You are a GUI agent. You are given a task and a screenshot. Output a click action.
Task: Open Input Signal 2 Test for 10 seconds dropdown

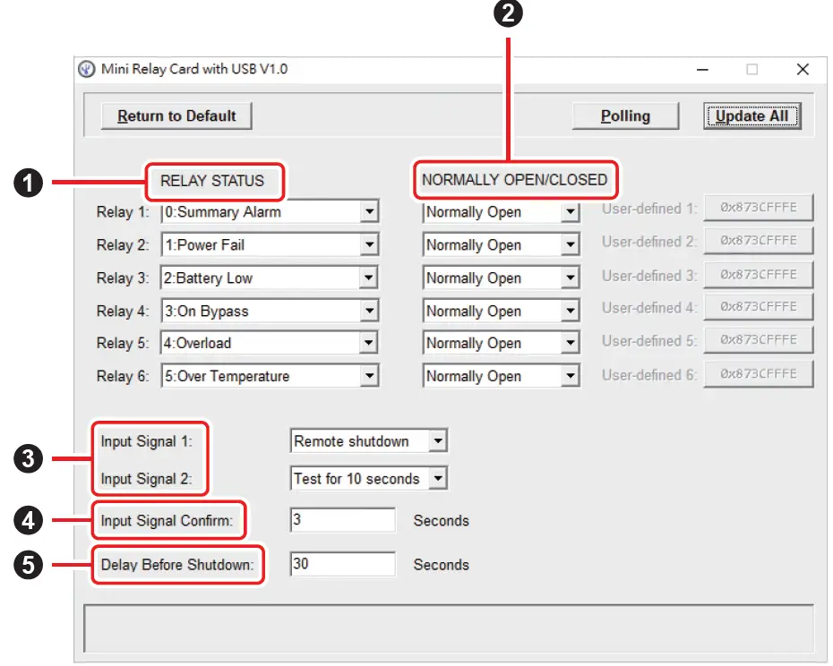tap(369, 478)
